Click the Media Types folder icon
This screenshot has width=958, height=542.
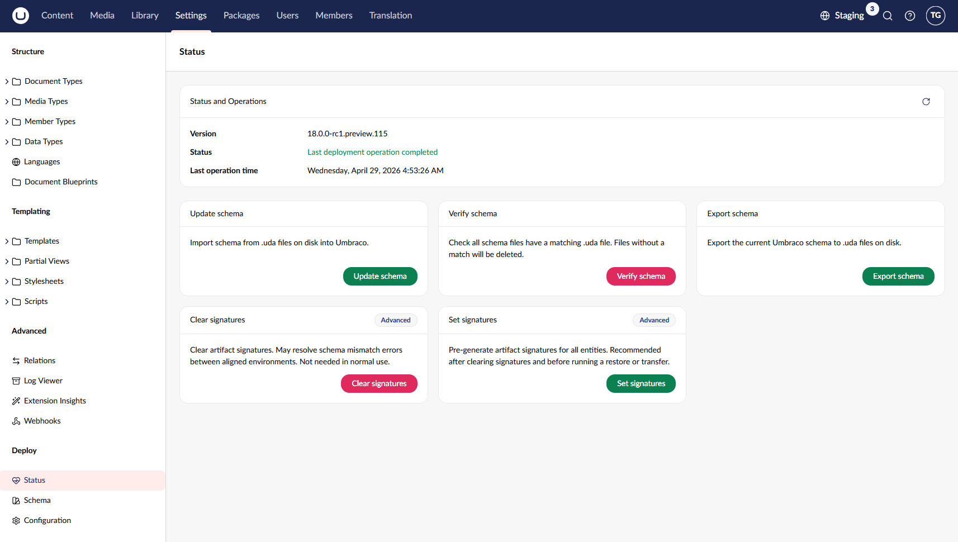[17, 102]
